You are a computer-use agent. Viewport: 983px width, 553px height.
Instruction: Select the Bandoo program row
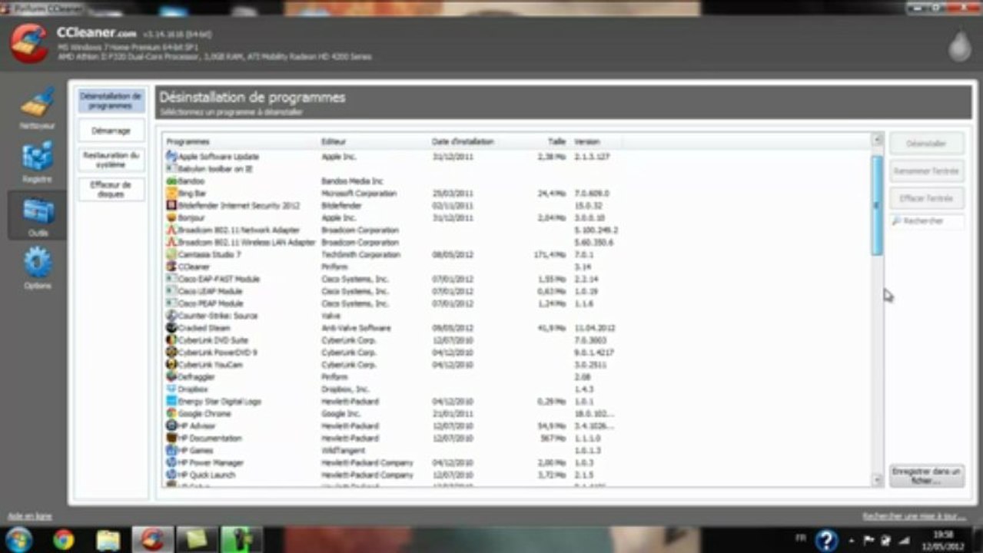[517, 180]
